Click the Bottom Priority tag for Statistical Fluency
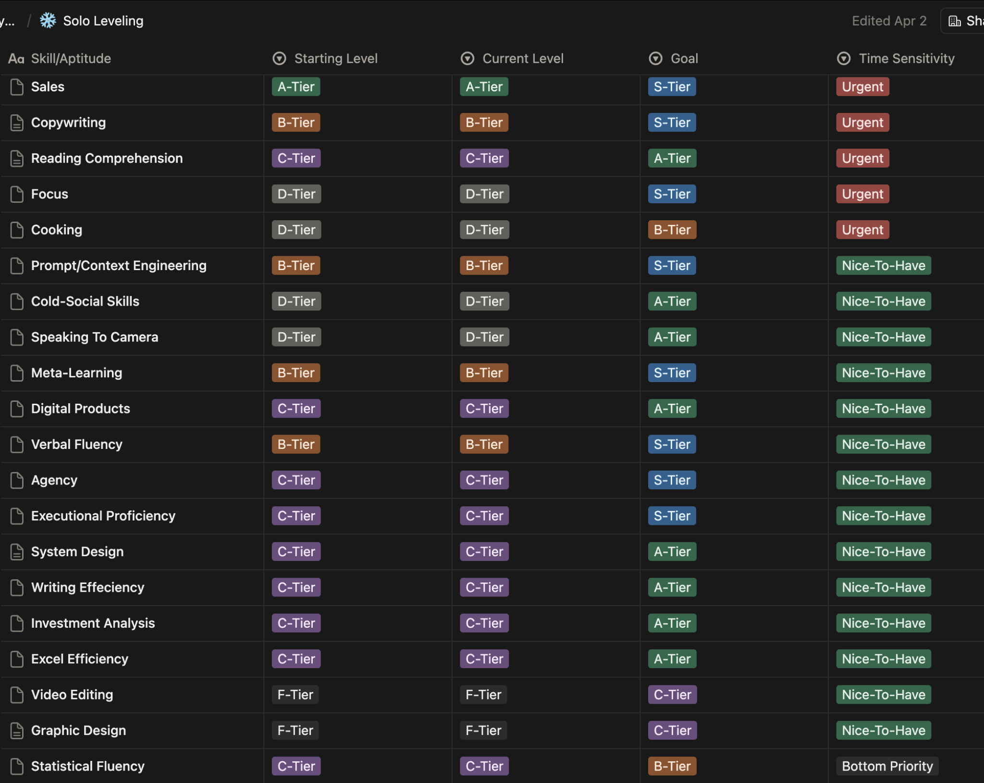The height and width of the screenshot is (783, 984). click(886, 766)
